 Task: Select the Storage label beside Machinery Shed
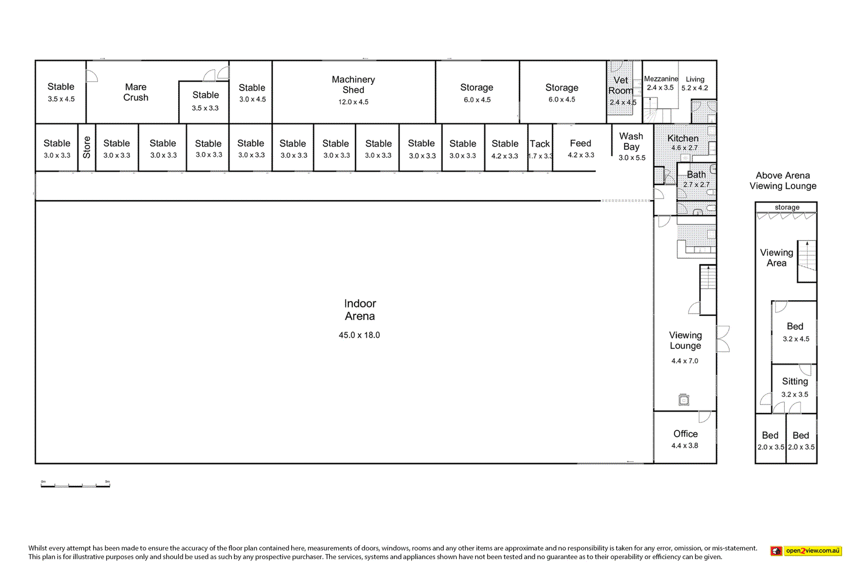[477, 87]
